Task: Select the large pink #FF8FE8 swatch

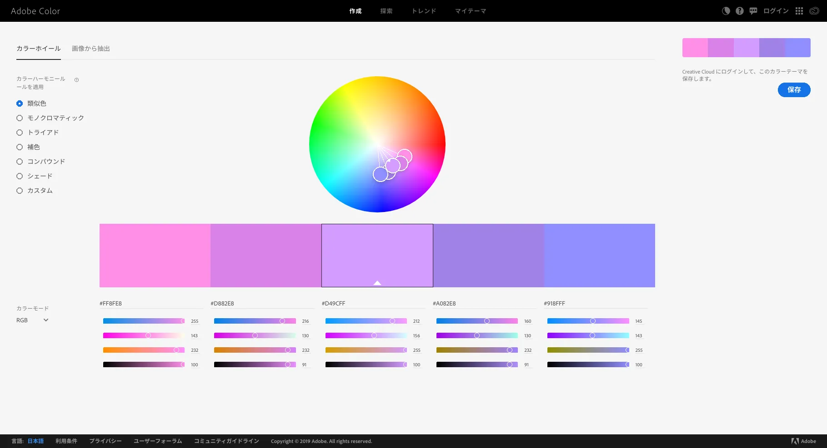Action: coord(155,256)
